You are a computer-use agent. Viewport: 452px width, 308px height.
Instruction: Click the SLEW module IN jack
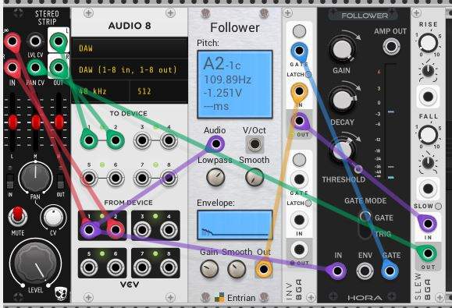coord(428,223)
